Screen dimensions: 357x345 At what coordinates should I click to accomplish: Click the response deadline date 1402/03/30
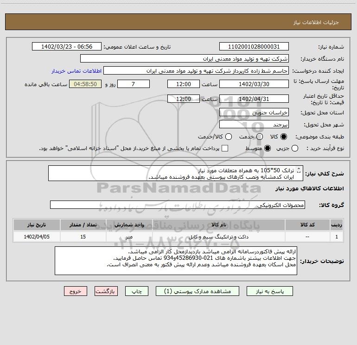click(x=254, y=84)
